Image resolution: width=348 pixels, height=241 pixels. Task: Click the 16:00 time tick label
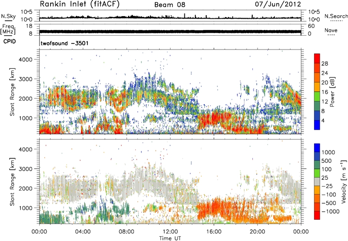point(214,231)
